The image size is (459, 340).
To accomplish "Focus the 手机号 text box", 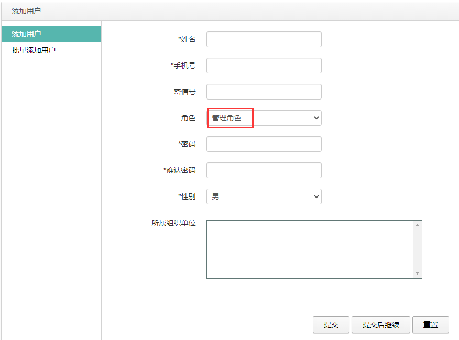I will tap(264, 65).
